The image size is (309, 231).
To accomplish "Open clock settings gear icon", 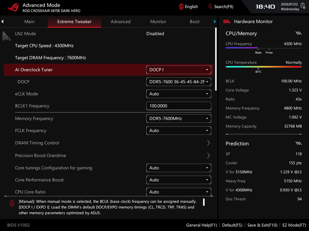I will pyautogui.click(x=303, y=6).
